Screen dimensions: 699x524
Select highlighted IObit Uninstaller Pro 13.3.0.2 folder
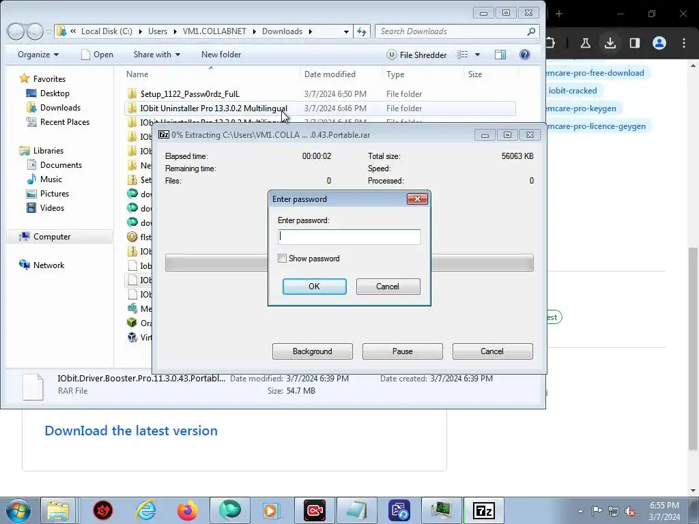pos(319,108)
